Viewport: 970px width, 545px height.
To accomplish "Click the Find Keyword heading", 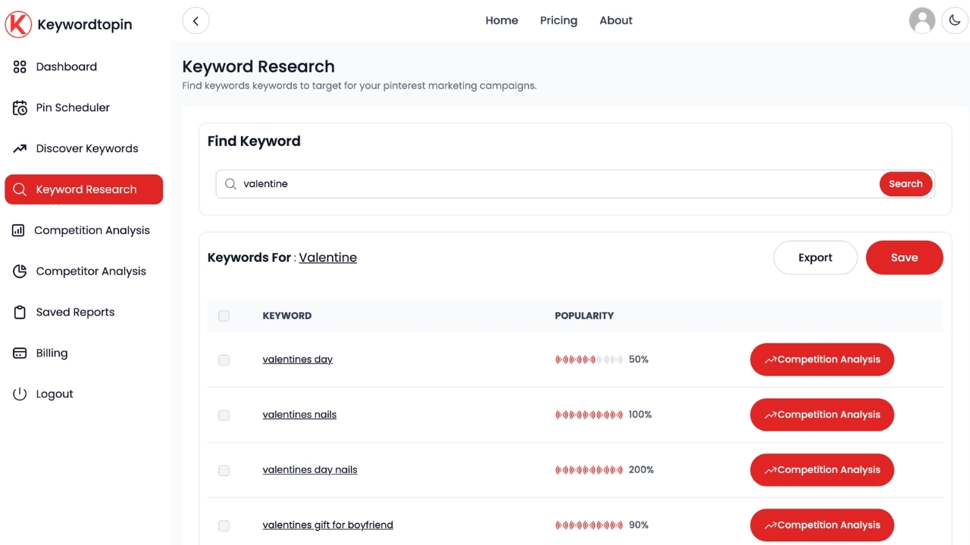I will pos(254,141).
